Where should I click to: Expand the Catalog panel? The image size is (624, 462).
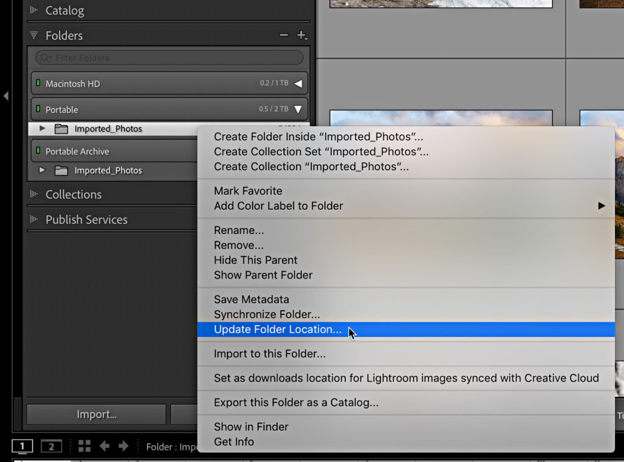point(34,10)
